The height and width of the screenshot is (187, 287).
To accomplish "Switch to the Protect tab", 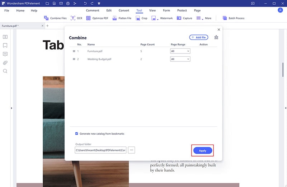I will (182, 10).
